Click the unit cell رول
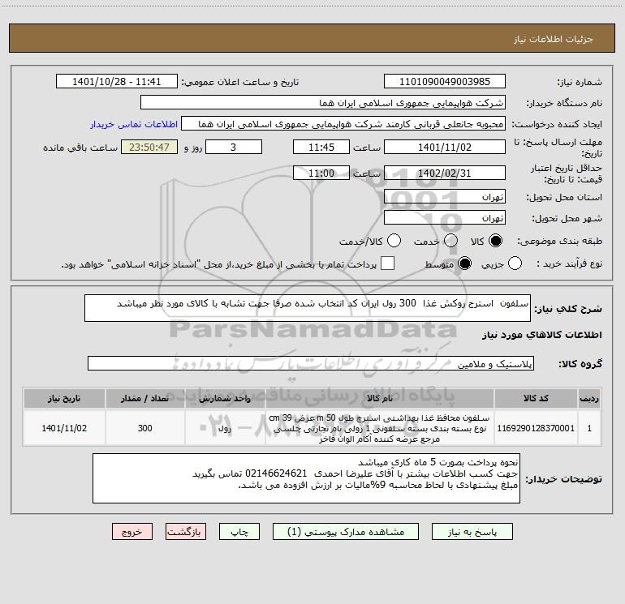 225,428
